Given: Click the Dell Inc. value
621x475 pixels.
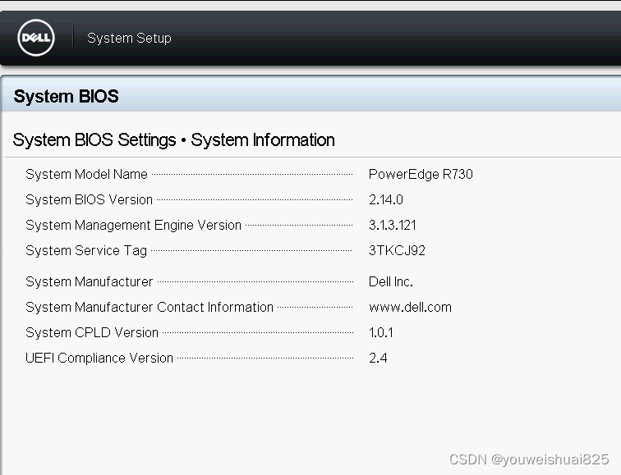Looking at the screenshot, I should click(x=390, y=281).
